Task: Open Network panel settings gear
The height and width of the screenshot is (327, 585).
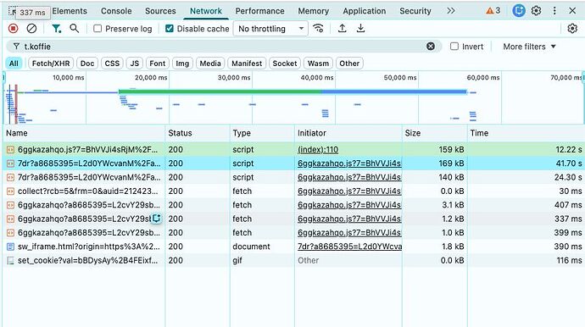Action: pos(572,28)
